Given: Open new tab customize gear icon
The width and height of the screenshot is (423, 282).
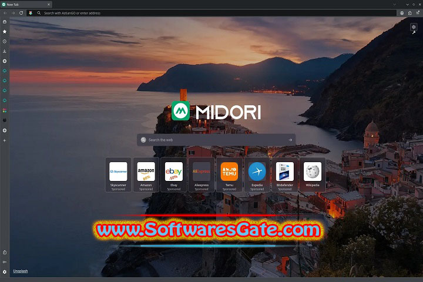Looking at the screenshot, I should click(x=414, y=27).
